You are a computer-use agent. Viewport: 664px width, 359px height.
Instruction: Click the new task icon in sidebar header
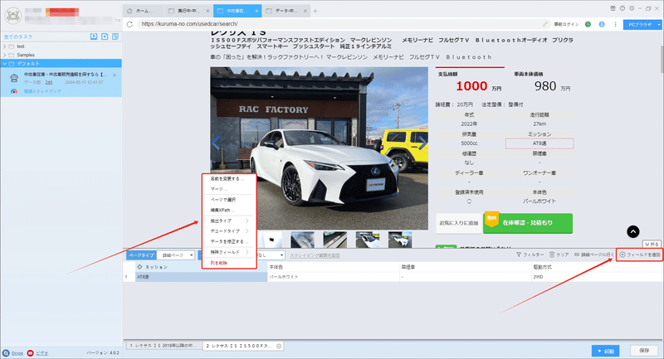(x=105, y=36)
